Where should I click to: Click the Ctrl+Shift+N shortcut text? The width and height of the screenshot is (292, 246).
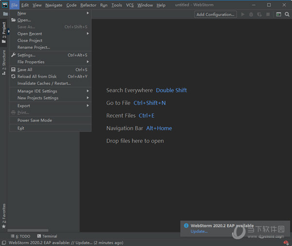tap(149, 103)
